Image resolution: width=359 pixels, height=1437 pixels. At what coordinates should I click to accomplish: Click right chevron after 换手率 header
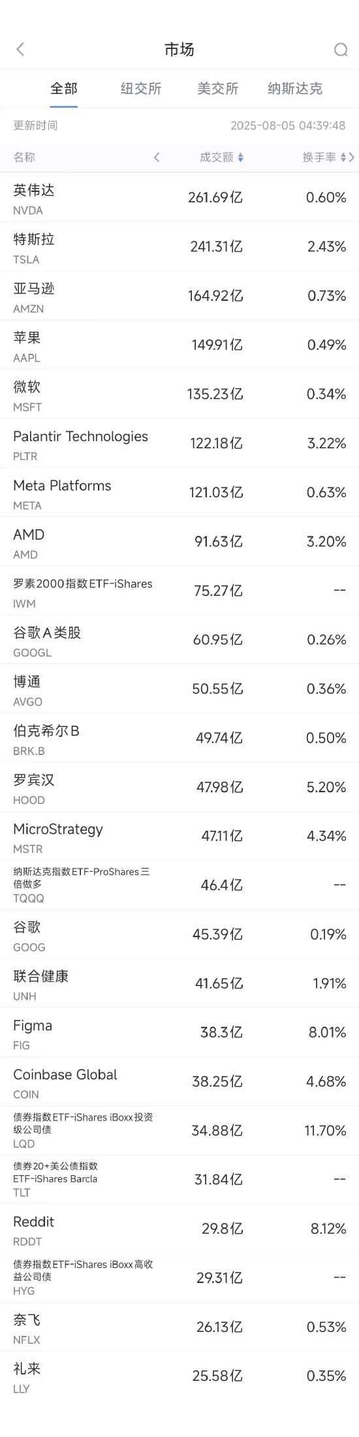click(x=352, y=157)
